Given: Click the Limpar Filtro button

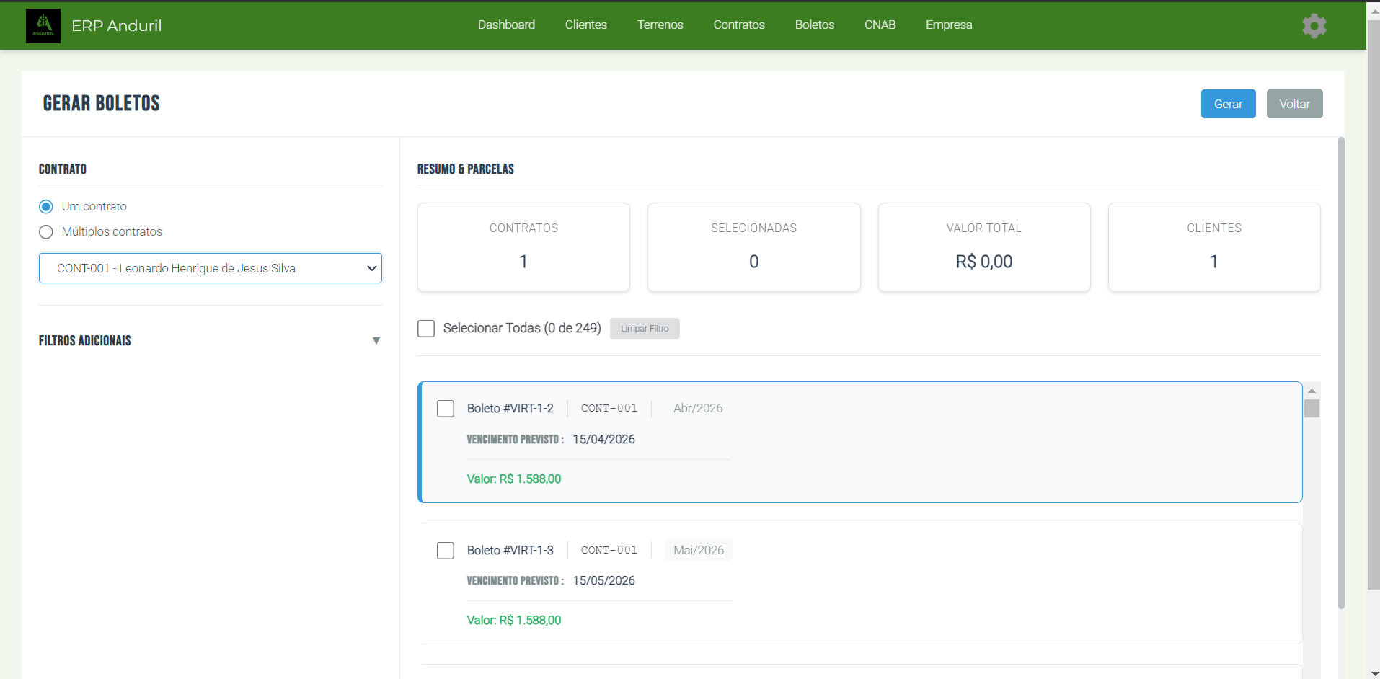Looking at the screenshot, I should click(645, 329).
